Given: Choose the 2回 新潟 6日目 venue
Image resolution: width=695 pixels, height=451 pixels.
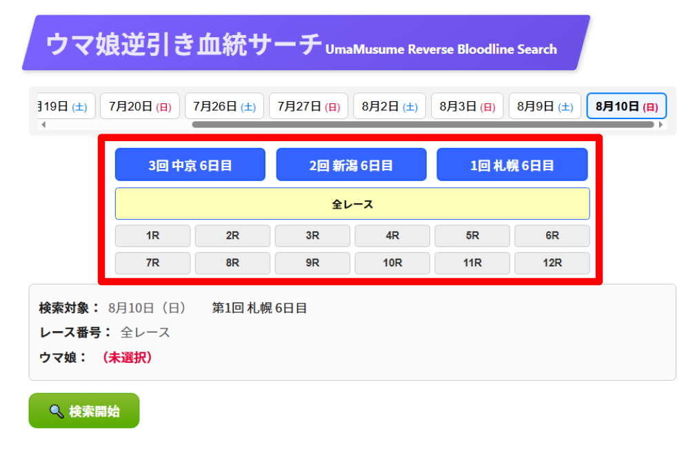Looking at the screenshot, I should pos(351,165).
